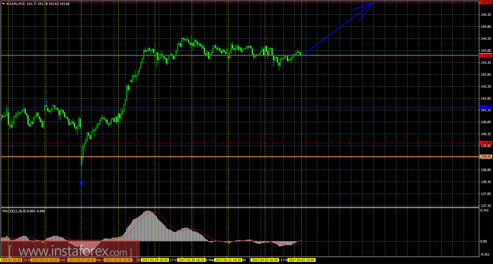Click the 138.85 value on price axis

point(486,170)
